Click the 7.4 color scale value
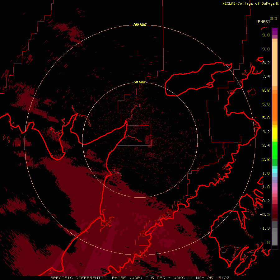The width and height of the screenshot is (280, 280). 266,77
